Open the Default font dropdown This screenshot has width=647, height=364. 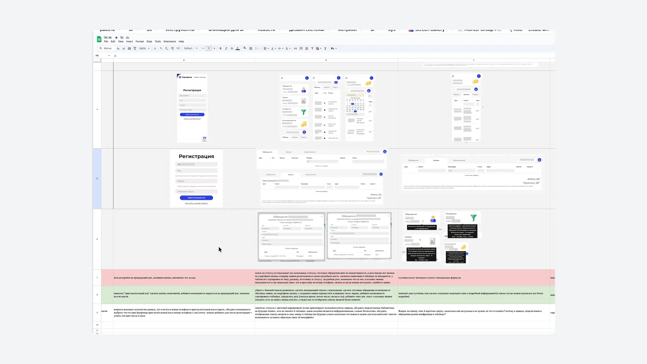click(x=191, y=48)
